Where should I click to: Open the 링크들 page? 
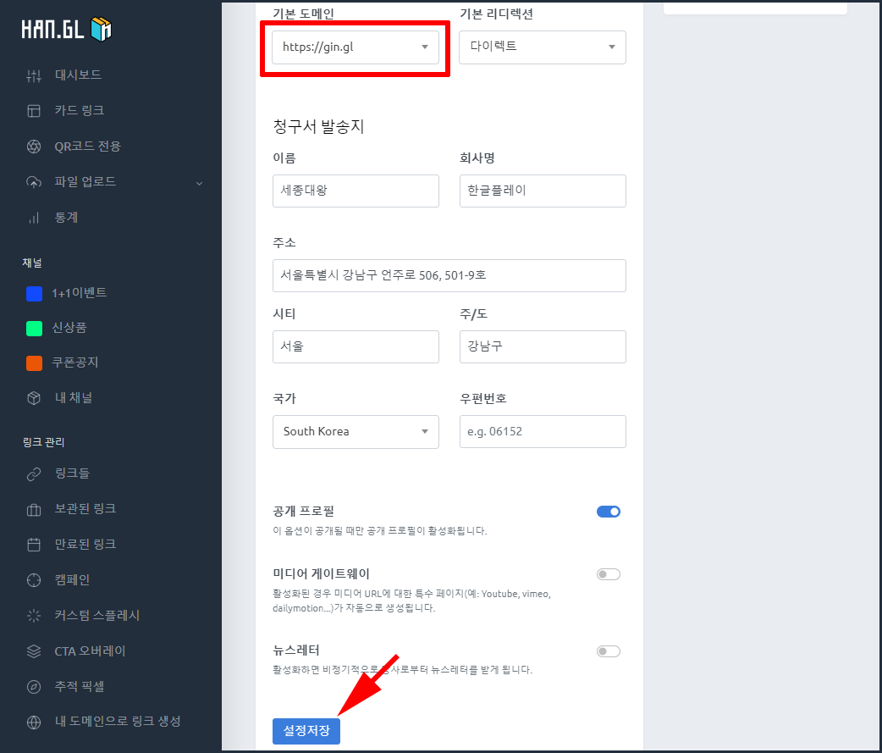coord(72,473)
